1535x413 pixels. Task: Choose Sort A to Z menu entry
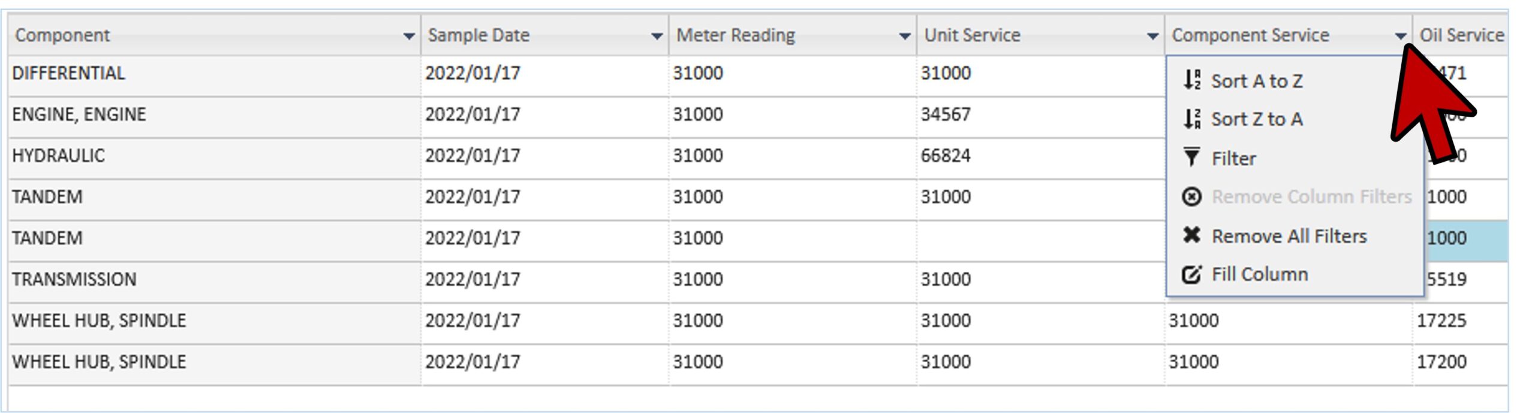pyautogui.click(x=1257, y=81)
